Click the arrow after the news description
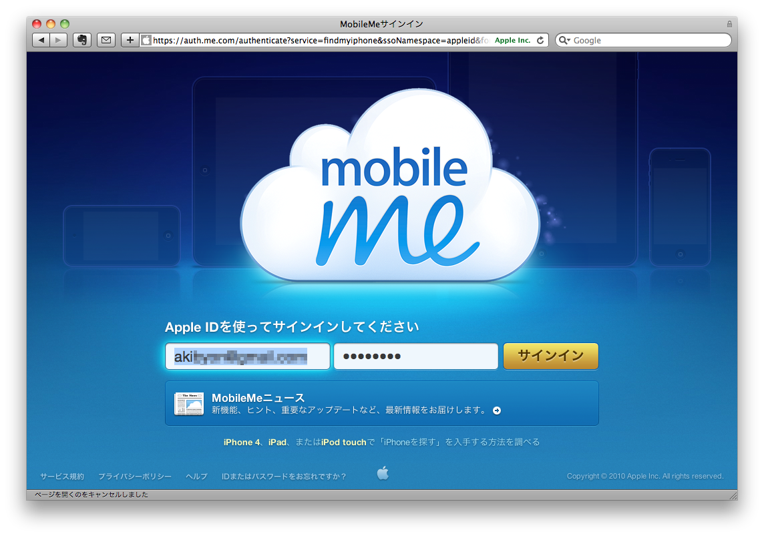Screen dimensions: 764x534 pyautogui.click(x=496, y=411)
